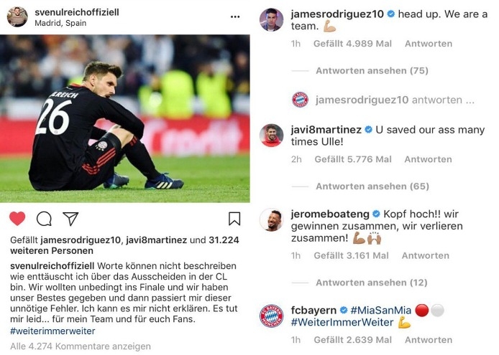Open javi8martinez comment avatar
Viewport: 499px width, 355px height.
click(271, 135)
